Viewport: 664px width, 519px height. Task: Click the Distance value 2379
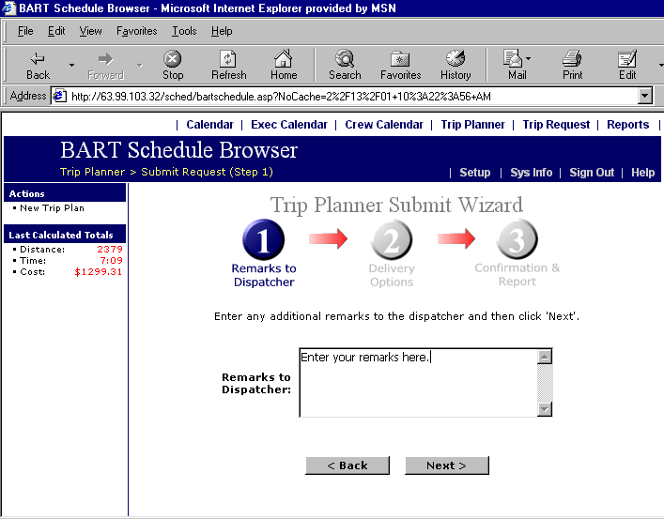click(110, 250)
